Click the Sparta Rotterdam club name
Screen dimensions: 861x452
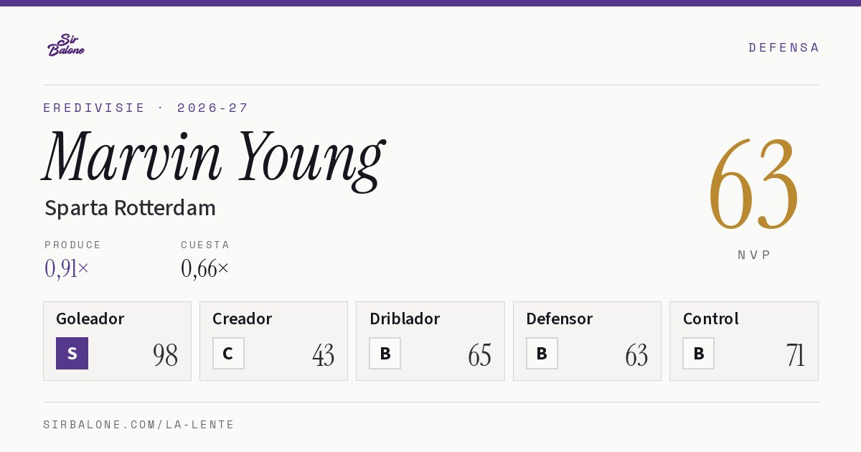click(130, 208)
